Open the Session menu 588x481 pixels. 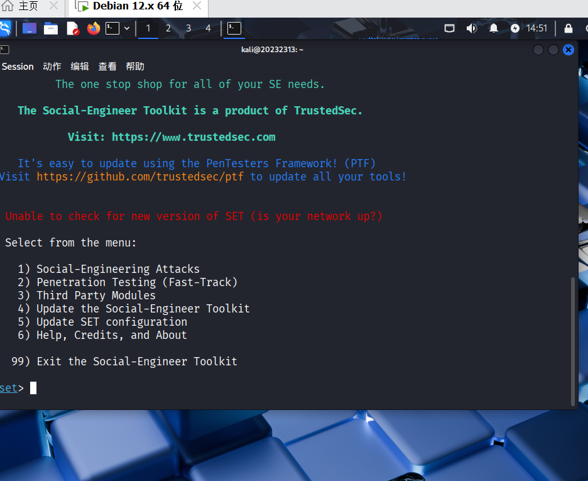pyautogui.click(x=18, y=67)
